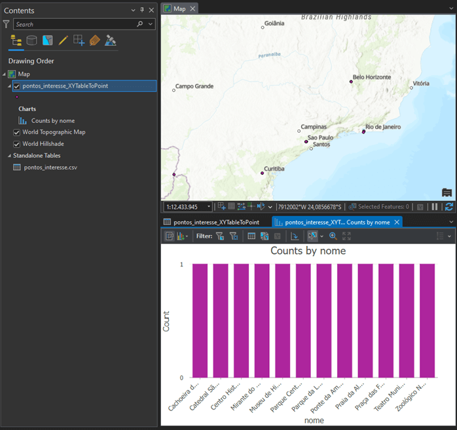The image size is (457, 430).
Task: Refresh the map with the refresh icon
Action: [x=448, y=207]
